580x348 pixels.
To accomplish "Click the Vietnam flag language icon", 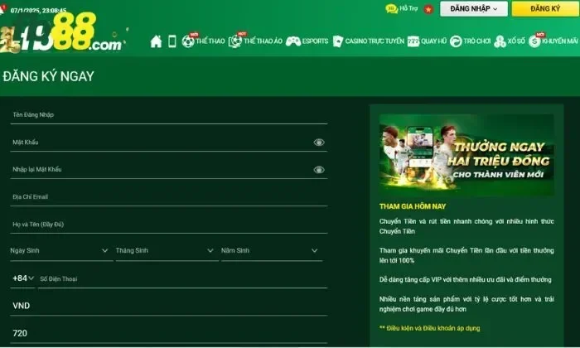I will pos(428,8).
